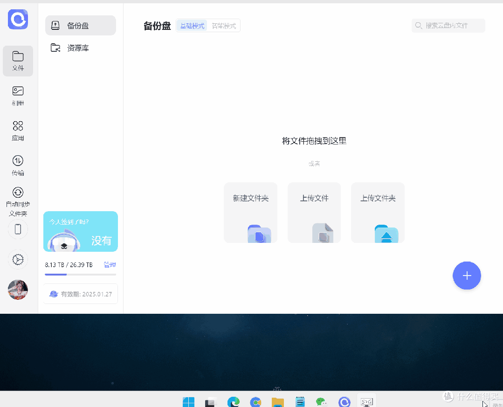Click the 有效期 2025.01.27 membership box
The height and width of the screenshot is (407, 503).
[81, 294]
